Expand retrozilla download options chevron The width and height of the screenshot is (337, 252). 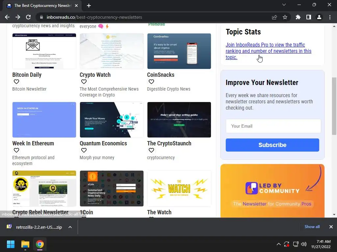pos(70,227)
